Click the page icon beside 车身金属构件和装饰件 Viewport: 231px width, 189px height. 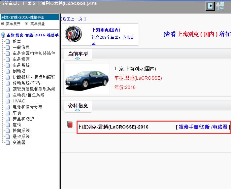pyautogui.click(x=8, y=54)
